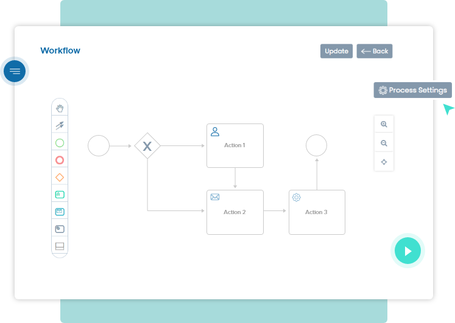Viewport: 455px width, 323px height.
Task: Go back using the Back button
Action: [x=375, y=51]
